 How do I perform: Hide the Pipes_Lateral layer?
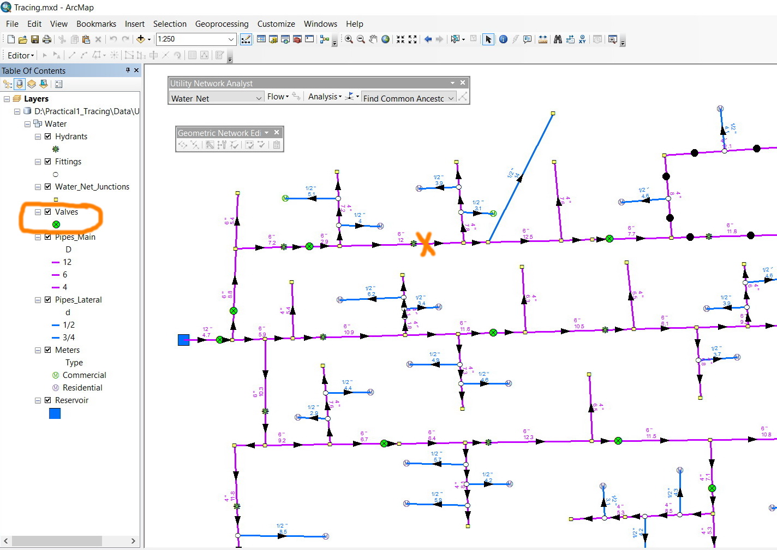click(48, 300)
